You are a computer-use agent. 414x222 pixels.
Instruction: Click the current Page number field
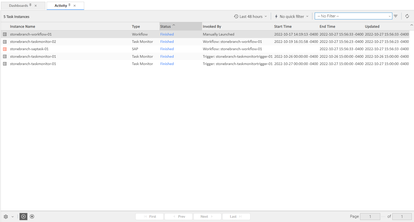click(x=370, y=216)
